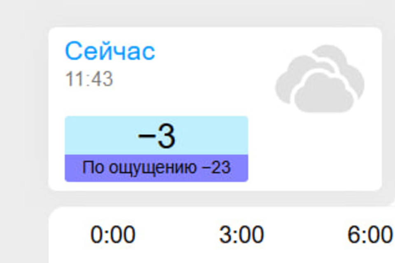395x263 pixels.
Task: Click the overcast clouds weather icon
Action: [x=320, y=79]
